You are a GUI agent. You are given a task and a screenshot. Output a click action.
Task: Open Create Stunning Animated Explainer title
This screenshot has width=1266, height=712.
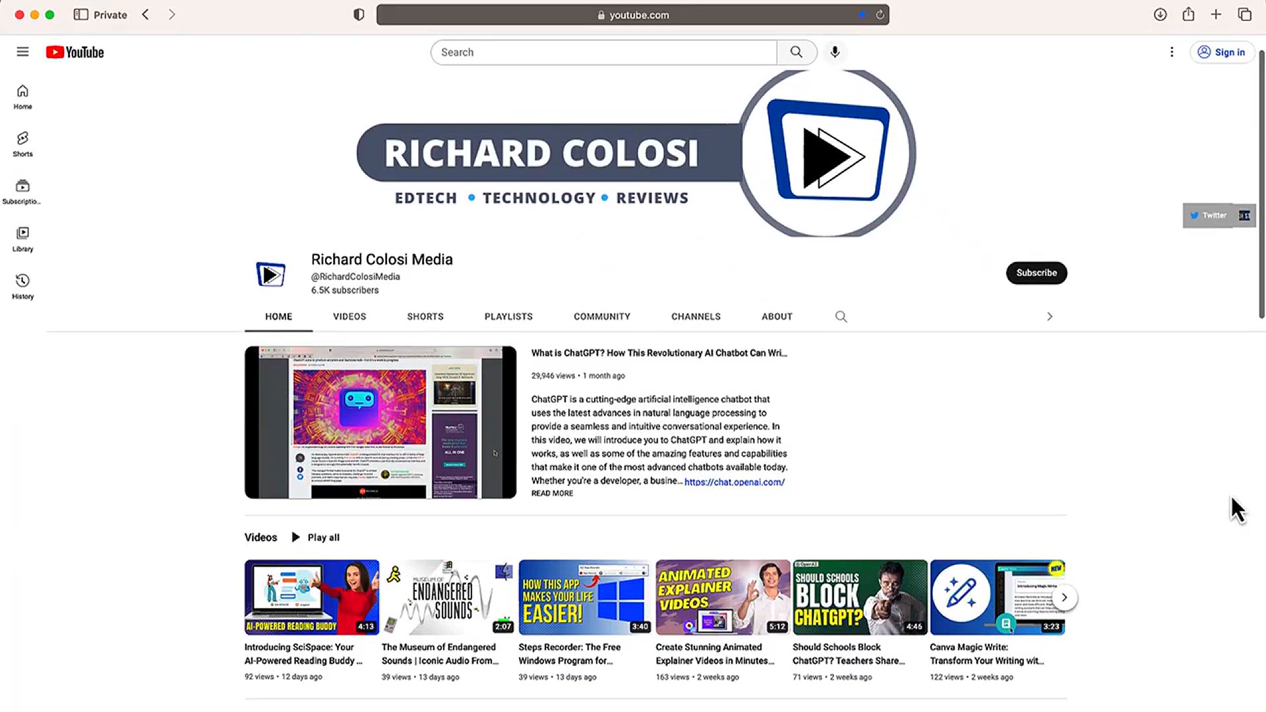pos(715,654)
